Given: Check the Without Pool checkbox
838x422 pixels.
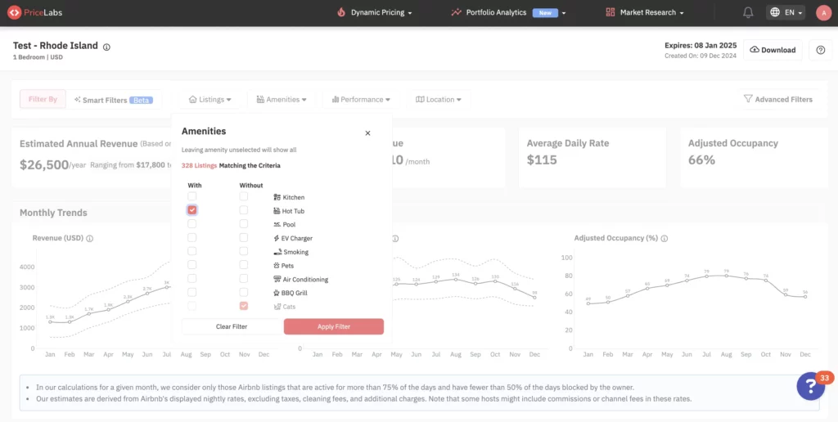Looking at the screenshot, I should [244, 224].
